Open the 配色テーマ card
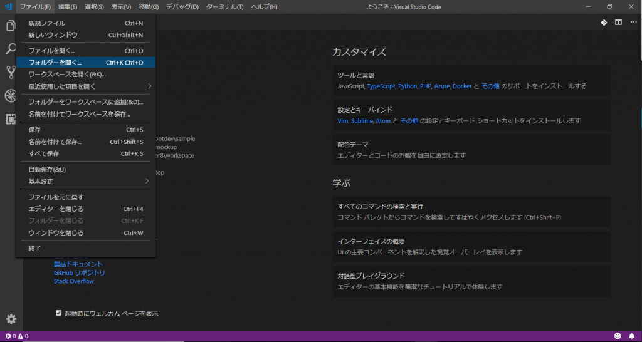642x342 pixels. [471, 150]
